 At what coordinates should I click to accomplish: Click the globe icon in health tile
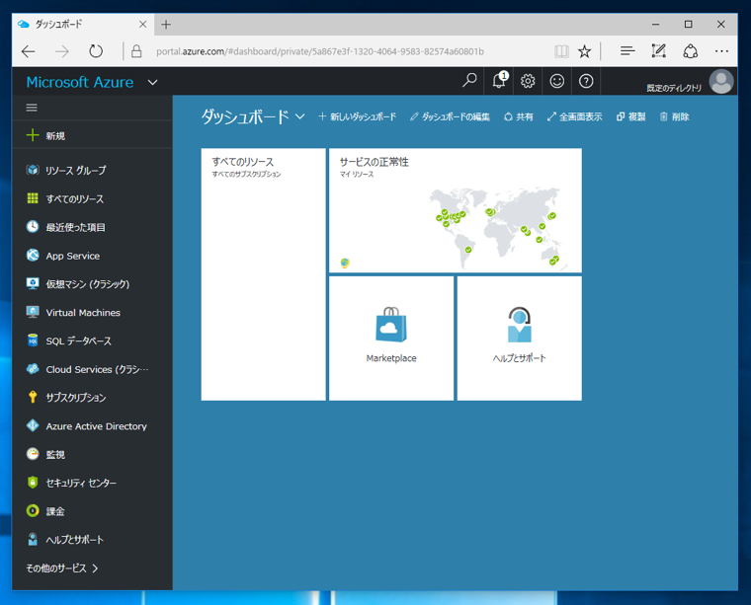pos(345,263)
